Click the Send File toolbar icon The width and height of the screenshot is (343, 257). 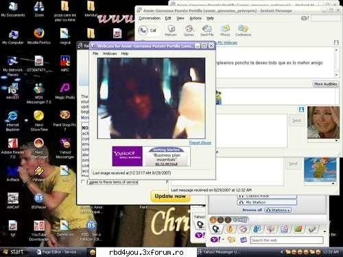click(x=207, y=31)
